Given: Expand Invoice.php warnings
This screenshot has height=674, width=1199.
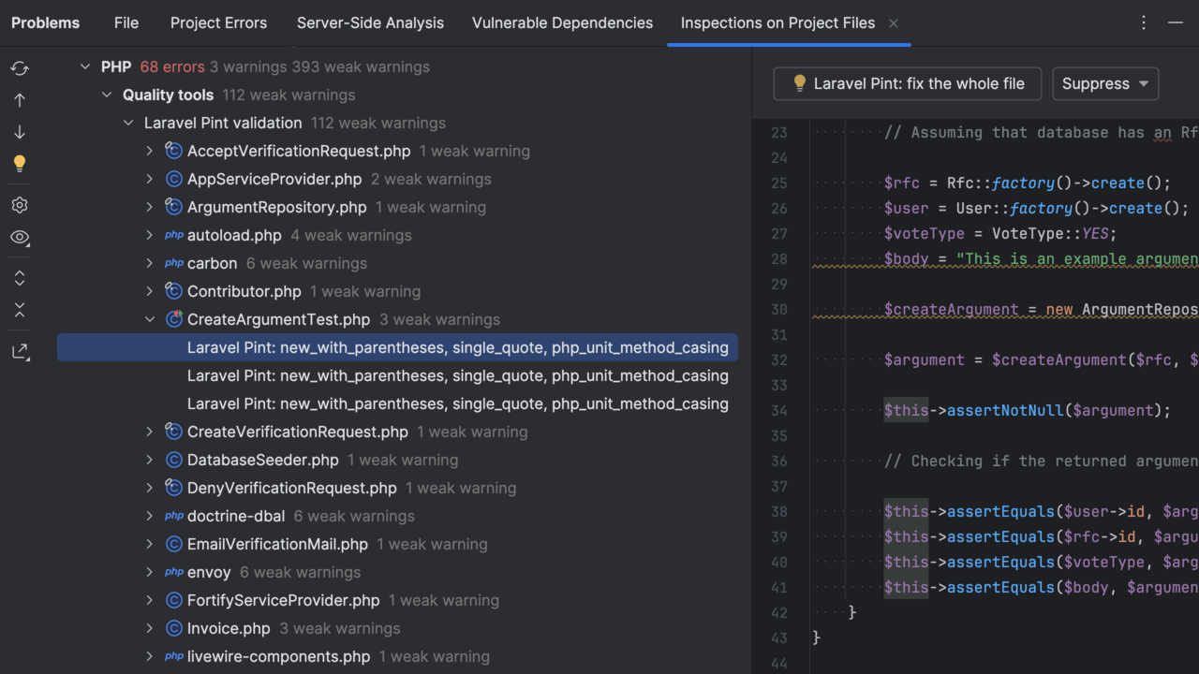Looking at the screenshot, I should click(150, 628).
